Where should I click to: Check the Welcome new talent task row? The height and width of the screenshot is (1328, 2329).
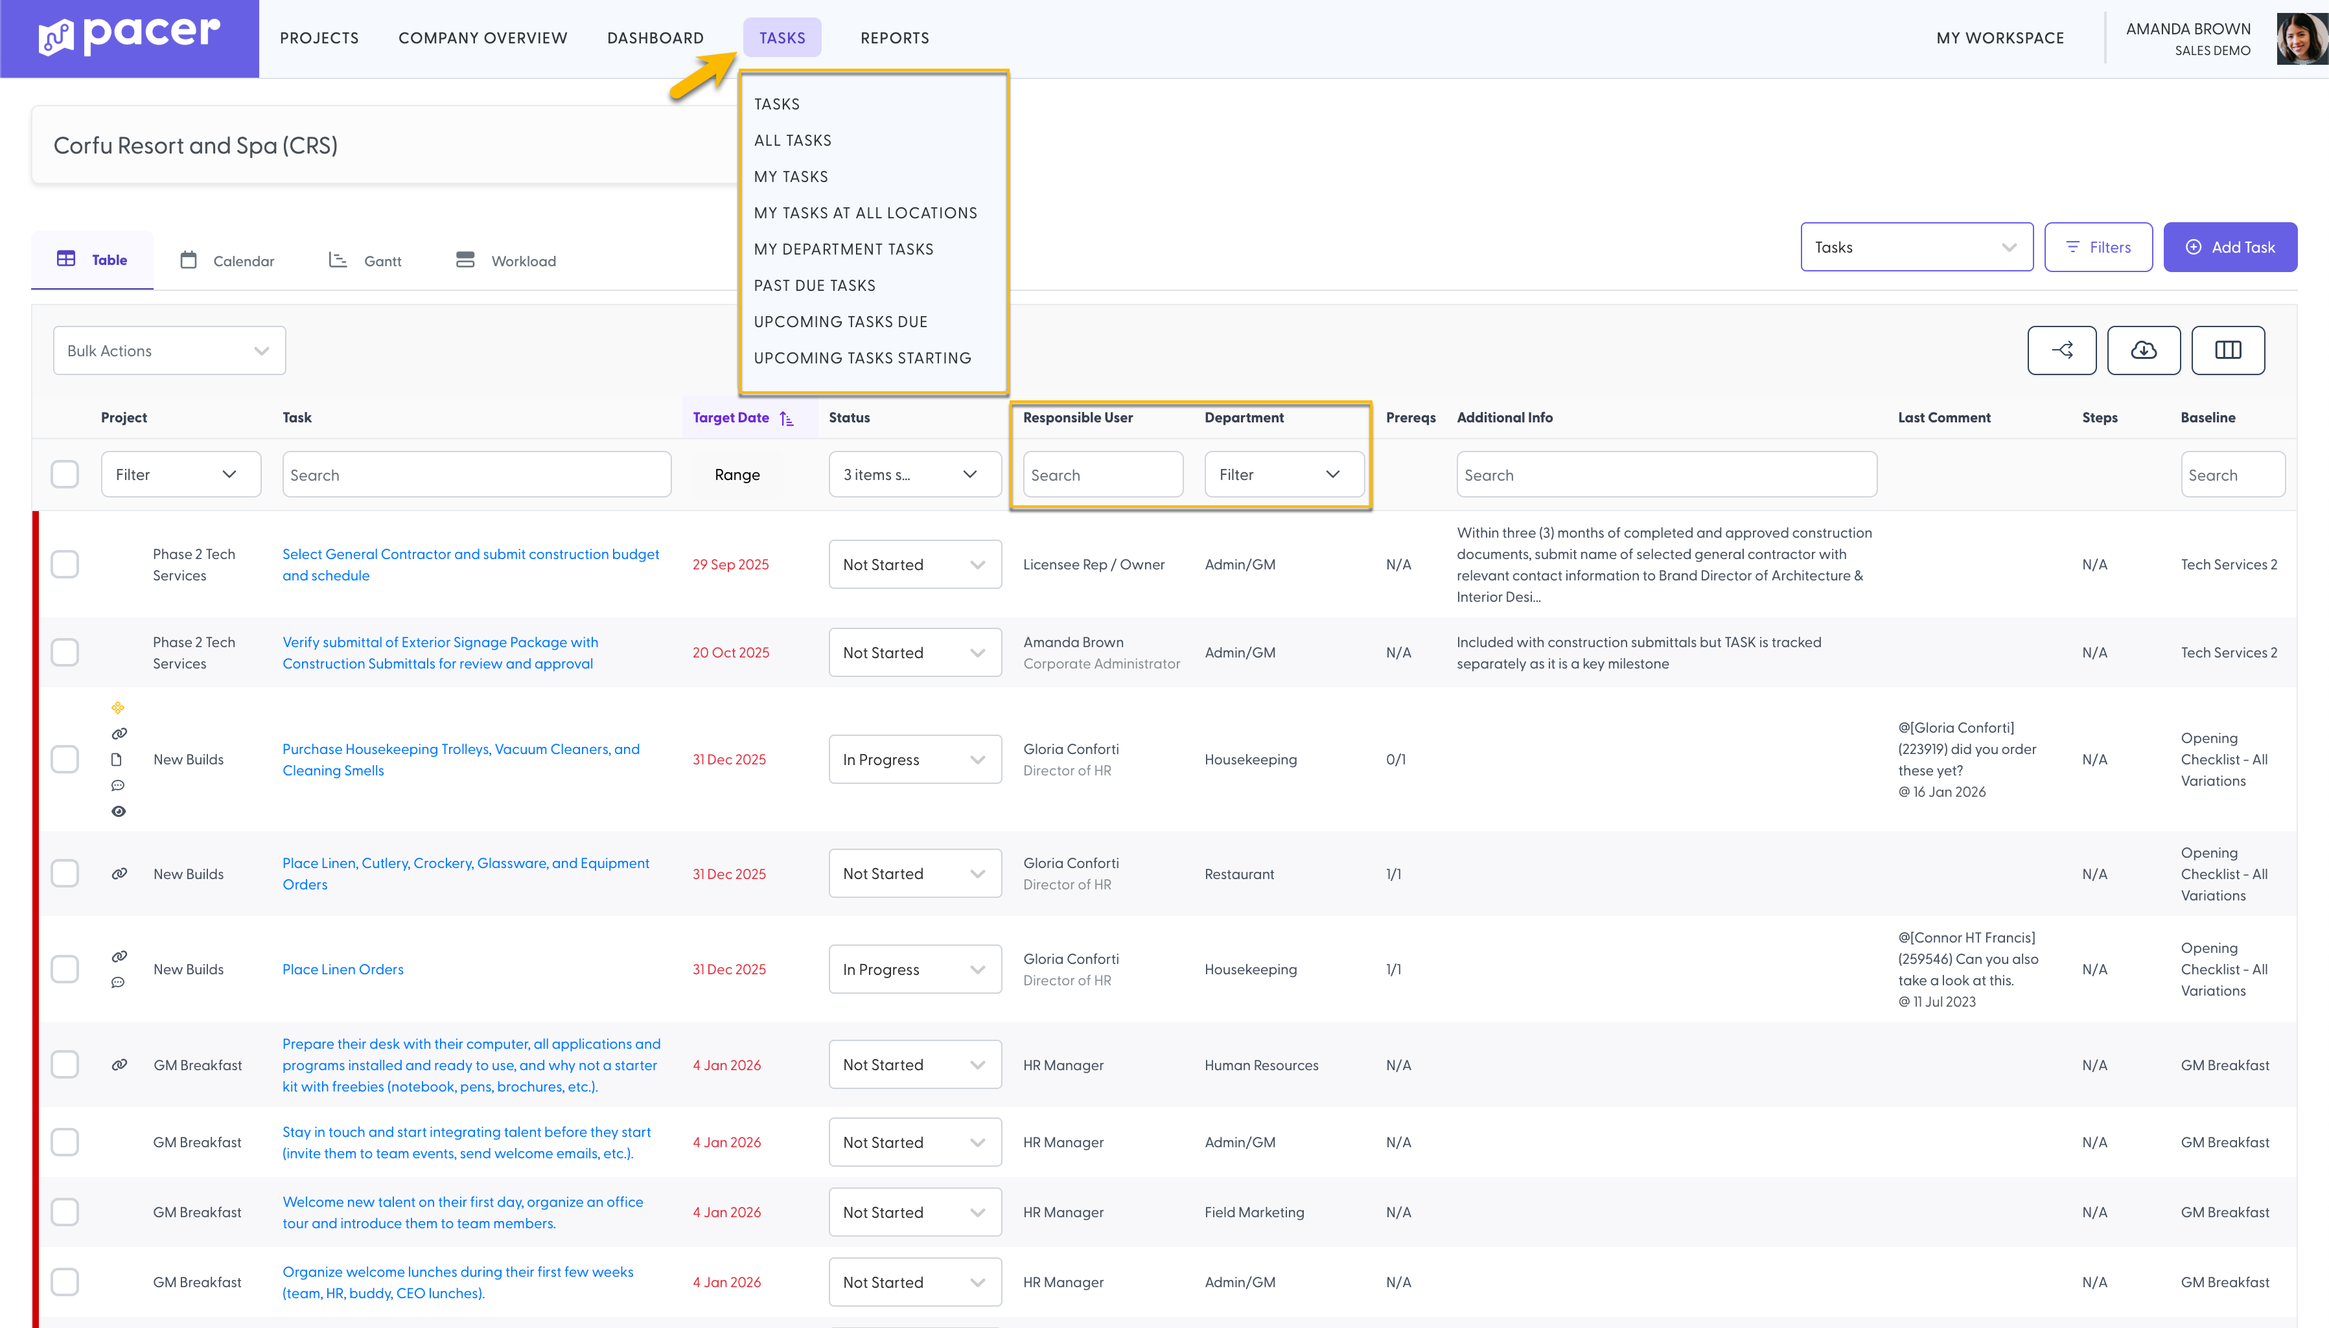coord(65,1212)
